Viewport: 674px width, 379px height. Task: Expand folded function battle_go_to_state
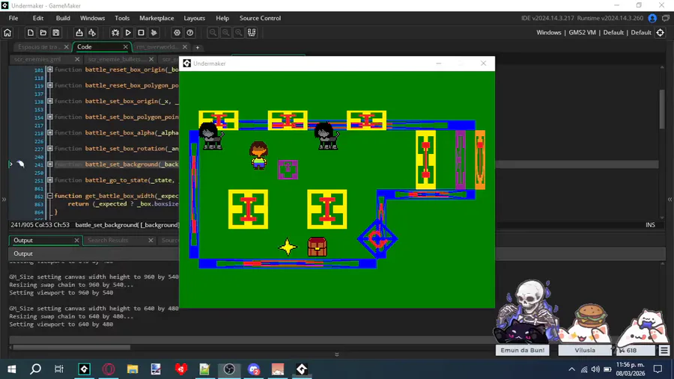tap(50, 180)
